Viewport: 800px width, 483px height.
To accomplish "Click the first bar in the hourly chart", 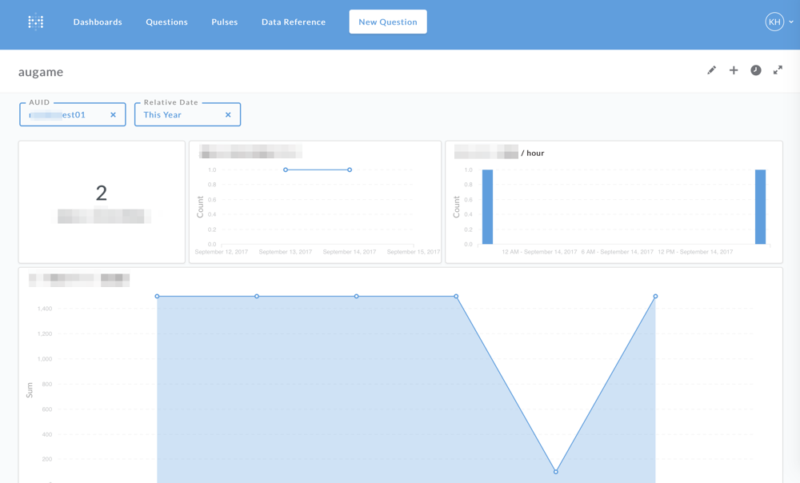I will click(x=488, y=206).
